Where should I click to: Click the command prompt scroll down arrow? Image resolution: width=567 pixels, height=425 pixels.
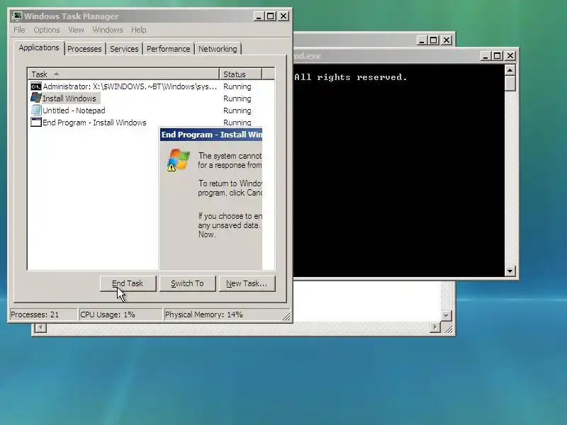[510, 271]
